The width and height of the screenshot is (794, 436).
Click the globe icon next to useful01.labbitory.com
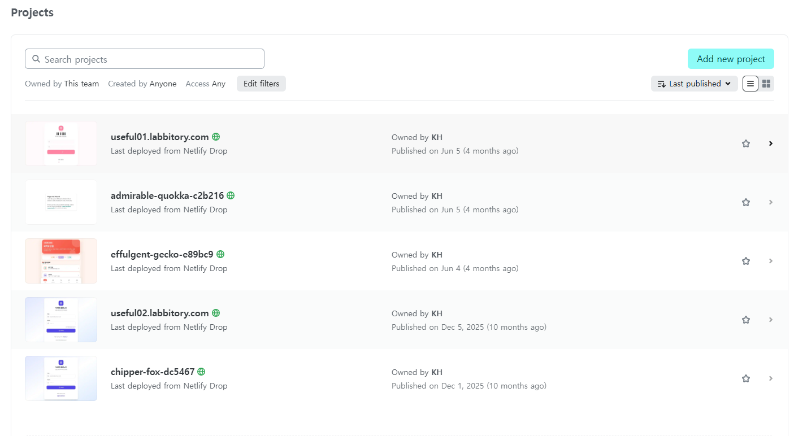216,137
